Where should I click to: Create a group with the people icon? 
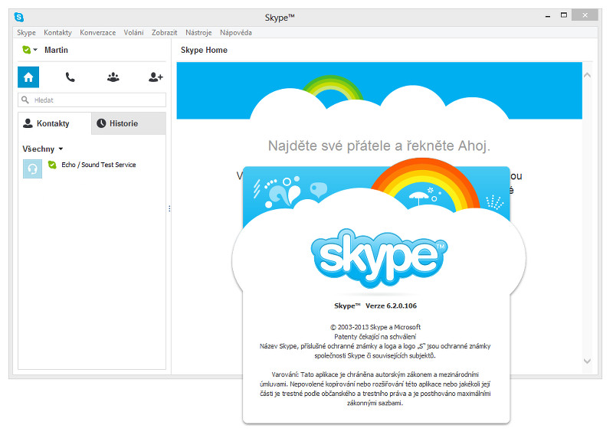[x=113, y=77]
